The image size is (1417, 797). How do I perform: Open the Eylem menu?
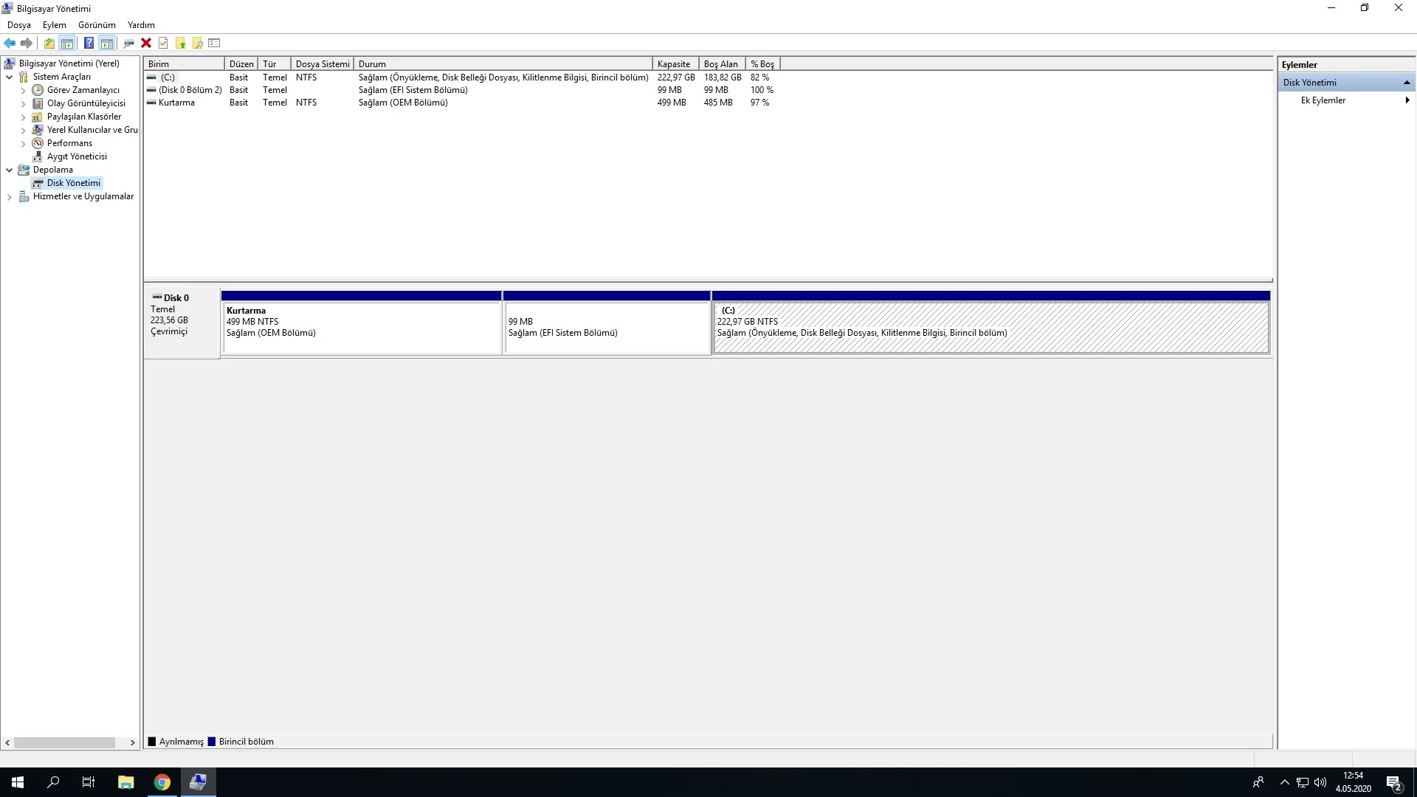(54, 25)
